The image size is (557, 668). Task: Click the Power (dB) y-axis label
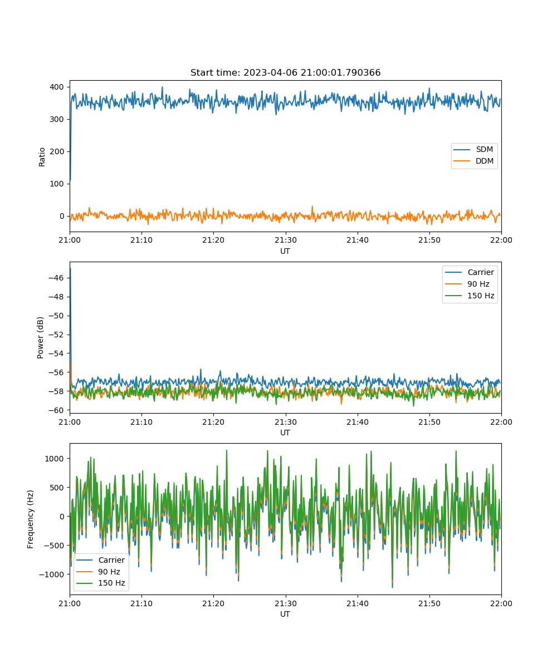coord(41,338)
